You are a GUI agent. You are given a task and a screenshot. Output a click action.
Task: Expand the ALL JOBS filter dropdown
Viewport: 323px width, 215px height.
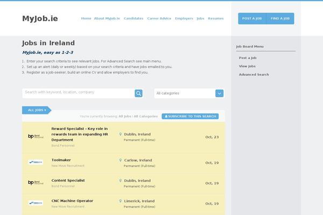[x=37, y=110]
